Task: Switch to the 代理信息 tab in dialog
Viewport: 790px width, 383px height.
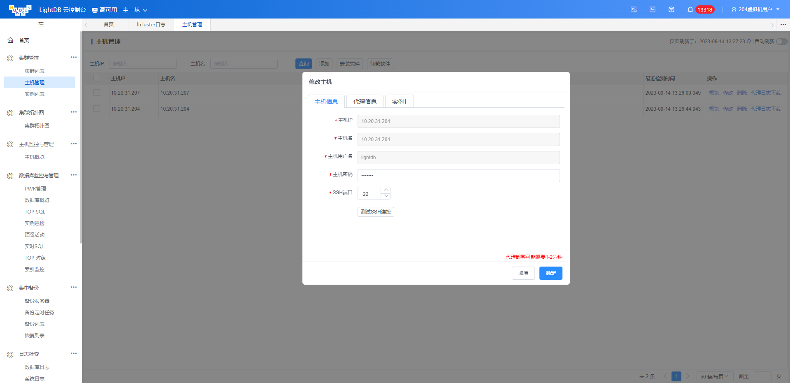Action: click(365, 102)
